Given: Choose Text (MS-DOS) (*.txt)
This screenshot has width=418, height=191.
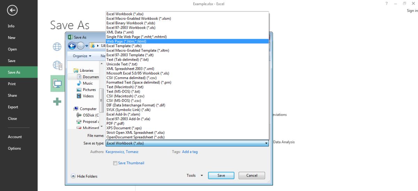Looking at the screenshot, I should 187,92.
